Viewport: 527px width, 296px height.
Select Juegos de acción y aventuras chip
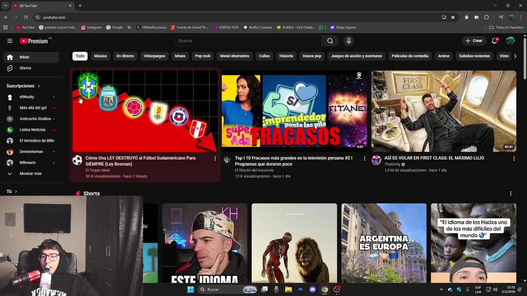pyautogui.click(x=357, y=56)
